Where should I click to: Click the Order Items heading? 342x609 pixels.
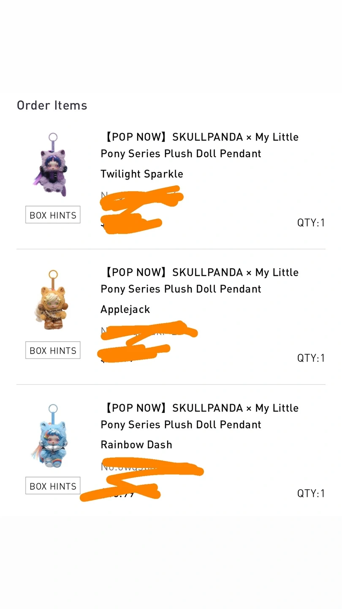(x=52, y=105)
